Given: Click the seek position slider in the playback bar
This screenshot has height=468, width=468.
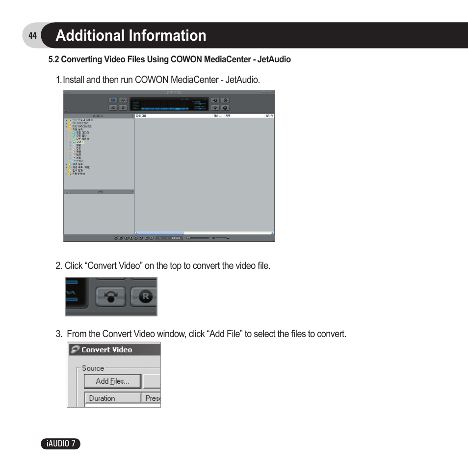Looking at the screenshot, I should pos(198,238).
